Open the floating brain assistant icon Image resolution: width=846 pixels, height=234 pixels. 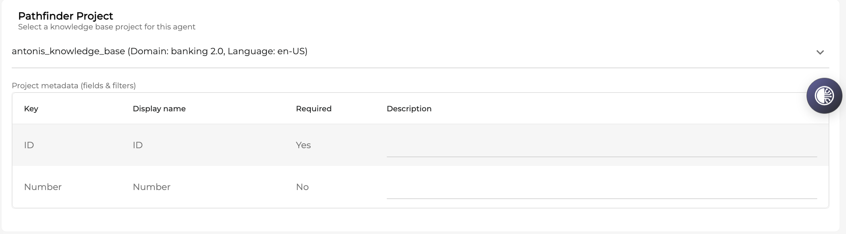click(x=824, y=96)
